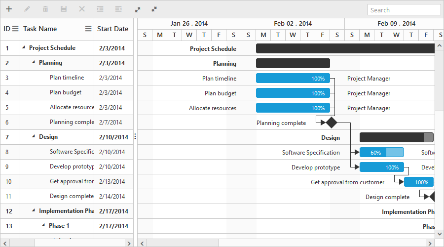Click Project Manager label beside Allocate resources
The width and height of the screenshot is (444, 247).
(369, 108)
